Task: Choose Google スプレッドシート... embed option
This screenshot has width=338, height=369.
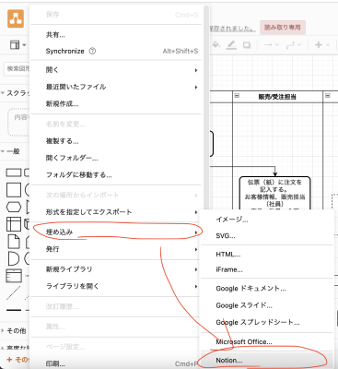Action: pyautogui.click(x=266, y=322)
